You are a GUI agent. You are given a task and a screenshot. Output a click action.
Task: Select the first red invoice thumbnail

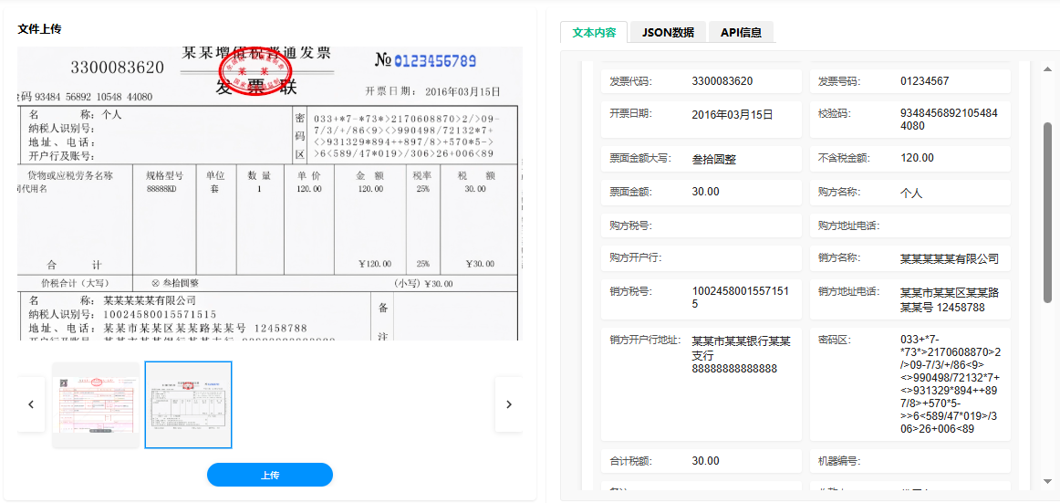96,404
